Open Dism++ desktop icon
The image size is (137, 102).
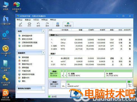coord(6,35)
